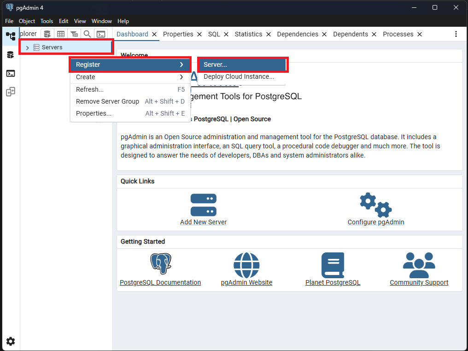Click the PostgreSQL elephant icon in Getting Started
Viewport: 468px width, 351px height.
coord(161,263)
